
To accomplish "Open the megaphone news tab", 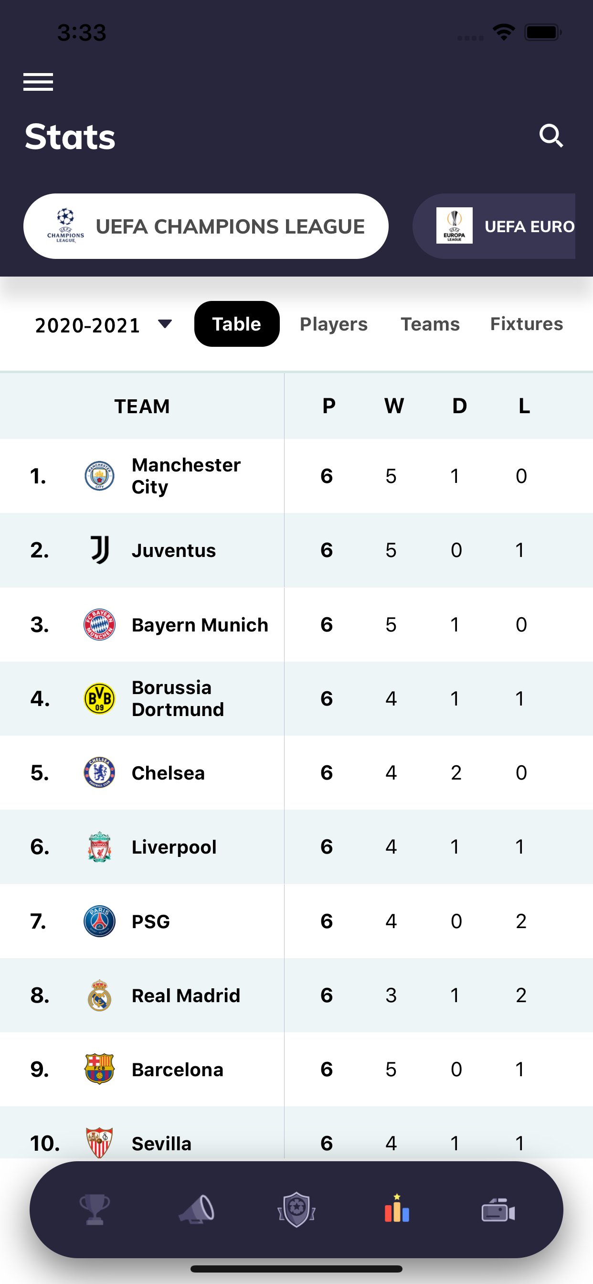I will [196, 1210].
